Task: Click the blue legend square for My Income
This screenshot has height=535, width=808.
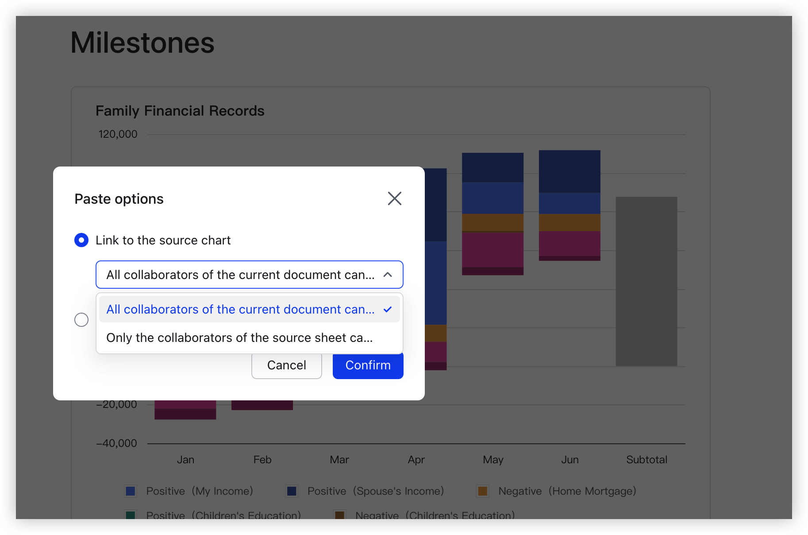Action: click(131, 491)
